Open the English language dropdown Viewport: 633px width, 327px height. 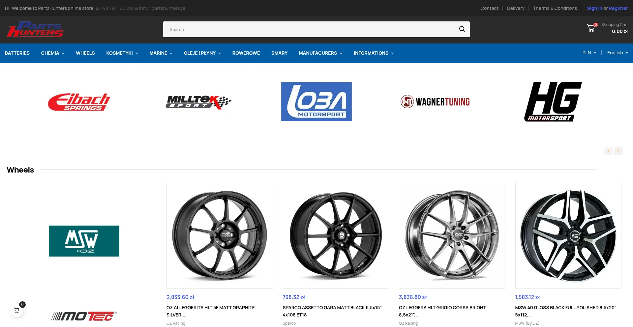click(x=617, y=53)
